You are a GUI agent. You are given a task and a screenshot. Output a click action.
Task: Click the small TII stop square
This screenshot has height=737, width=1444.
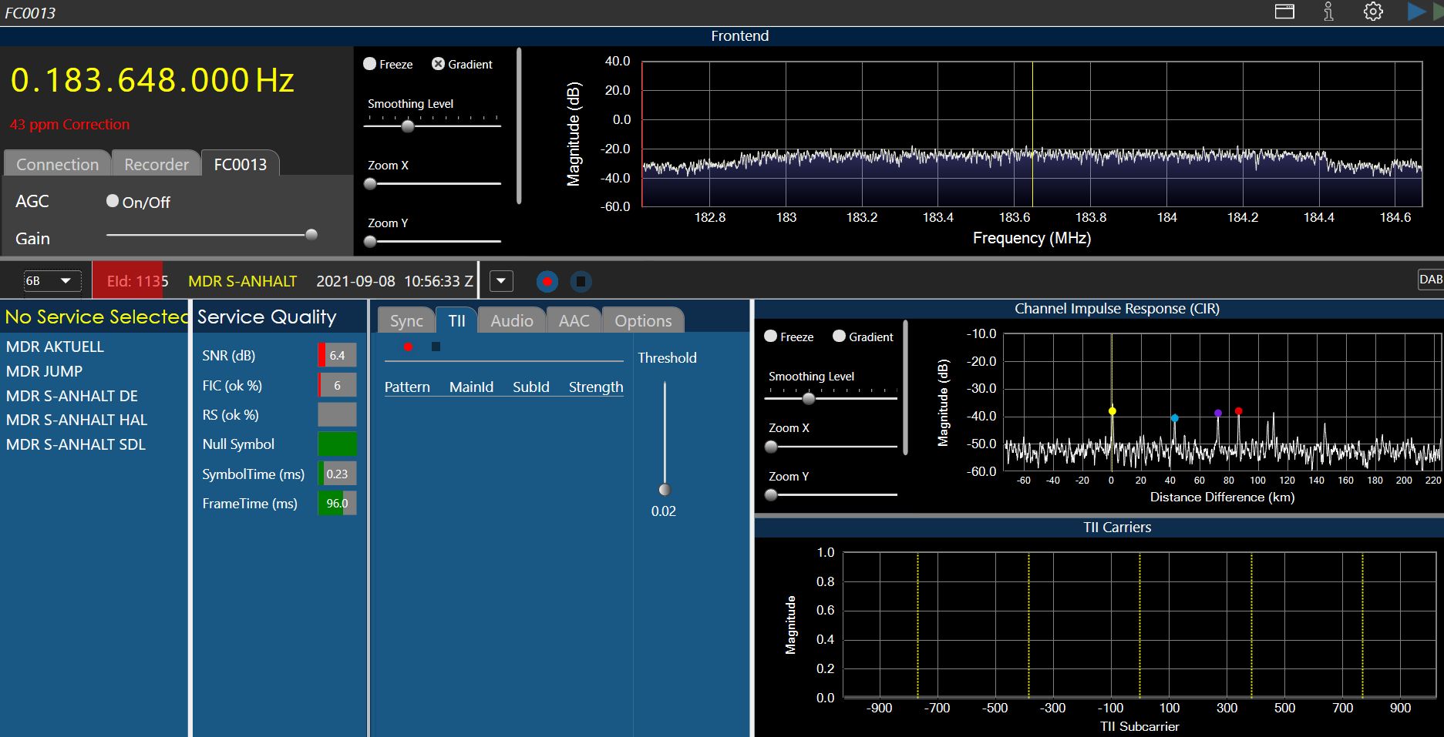(436, 347)
